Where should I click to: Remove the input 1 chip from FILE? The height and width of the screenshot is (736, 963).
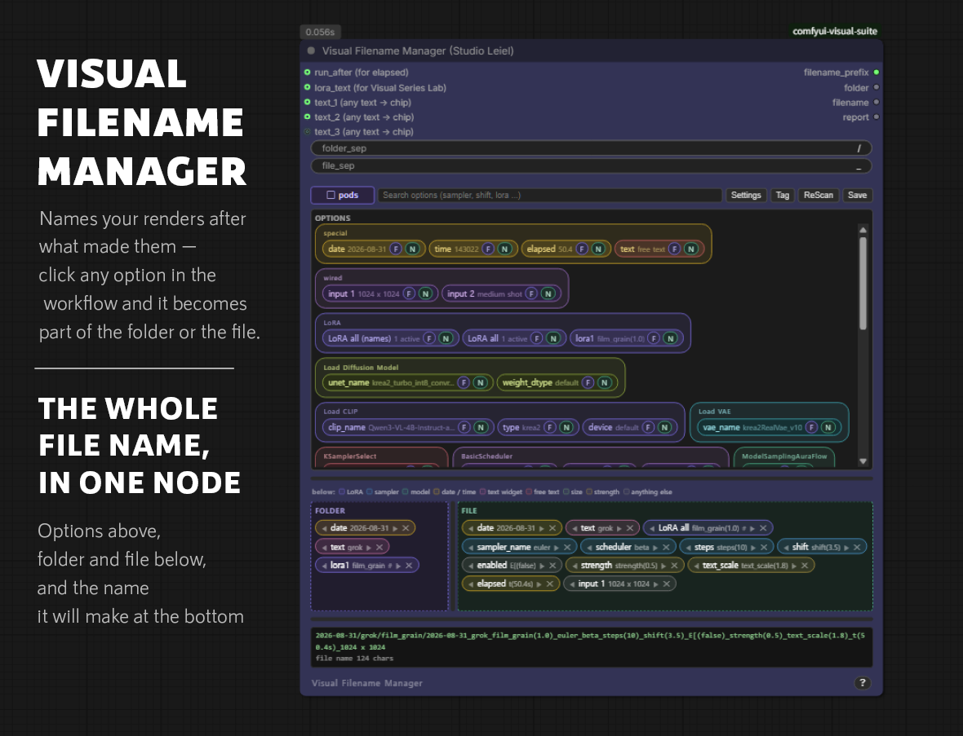point(667,584)
